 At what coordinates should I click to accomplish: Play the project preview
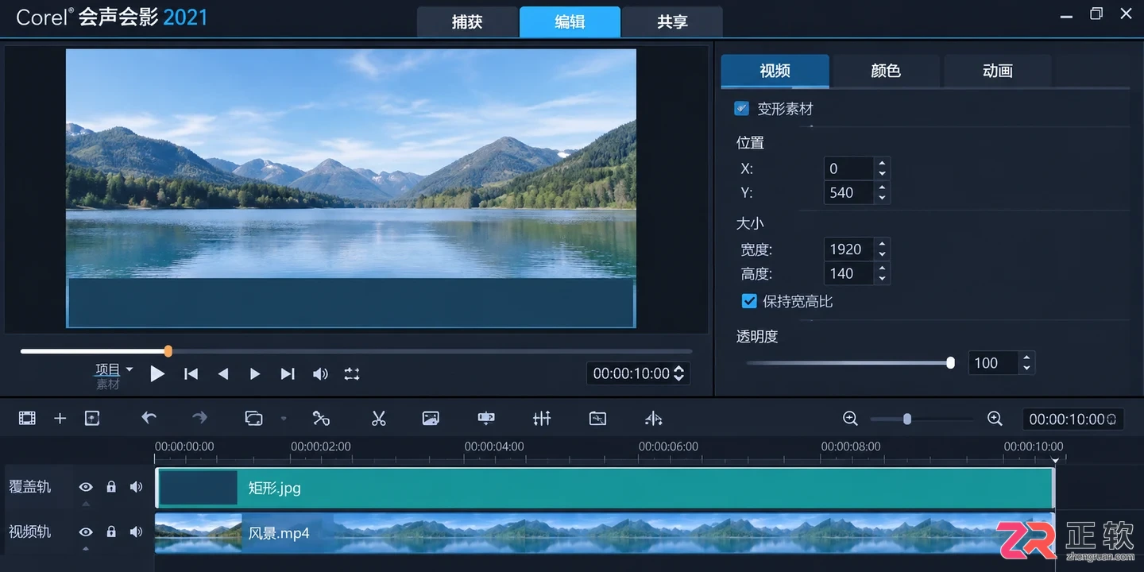coord(157,373)
